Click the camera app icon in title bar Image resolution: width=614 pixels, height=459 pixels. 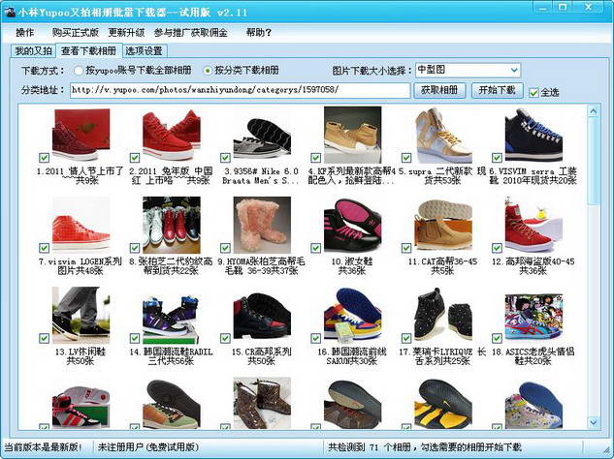[x=10, y=12]
